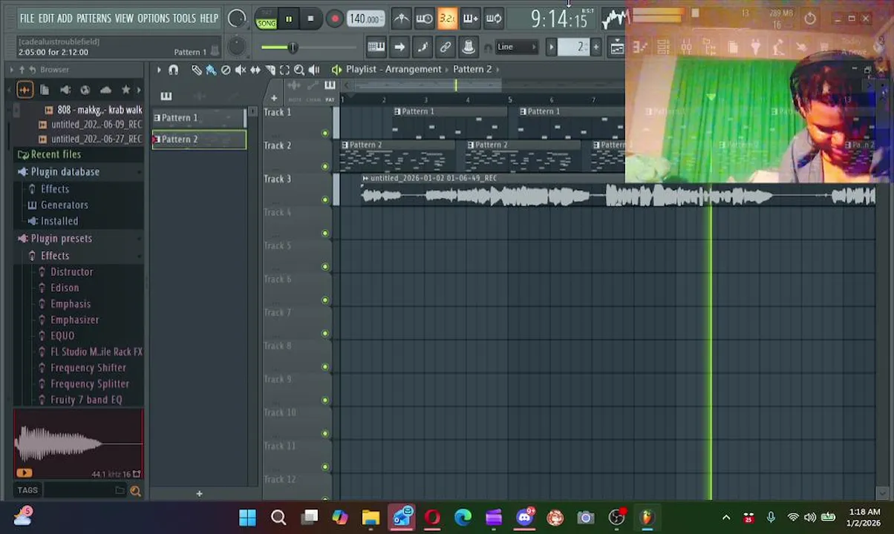Open the Browser options arrow menu
The image size is (894, 534).
12,70
